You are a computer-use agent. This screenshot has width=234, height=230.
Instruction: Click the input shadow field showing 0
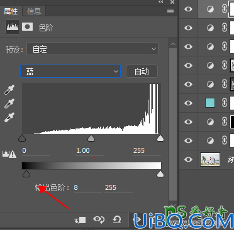coord(36,151)
